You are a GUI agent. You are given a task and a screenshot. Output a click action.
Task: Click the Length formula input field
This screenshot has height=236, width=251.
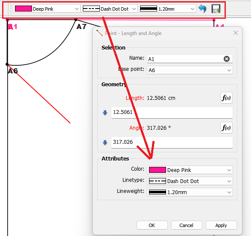coord(172,113)
